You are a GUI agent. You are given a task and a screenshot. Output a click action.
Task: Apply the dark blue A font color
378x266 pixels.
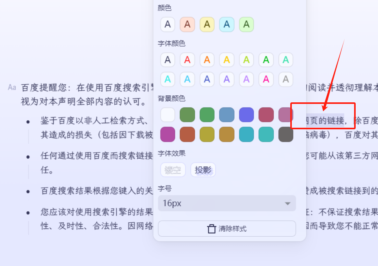coord(207,79)
